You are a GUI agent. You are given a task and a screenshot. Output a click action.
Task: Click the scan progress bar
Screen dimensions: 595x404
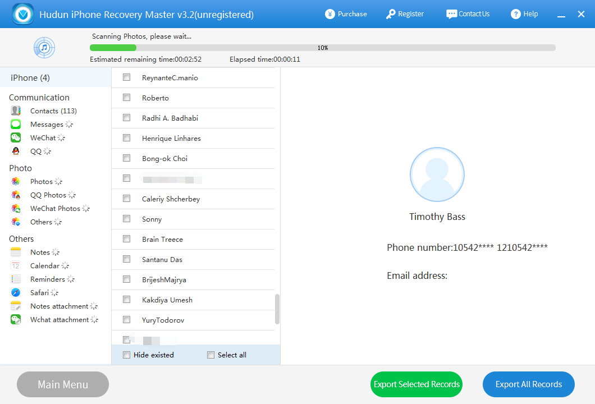tap(323, 48)
